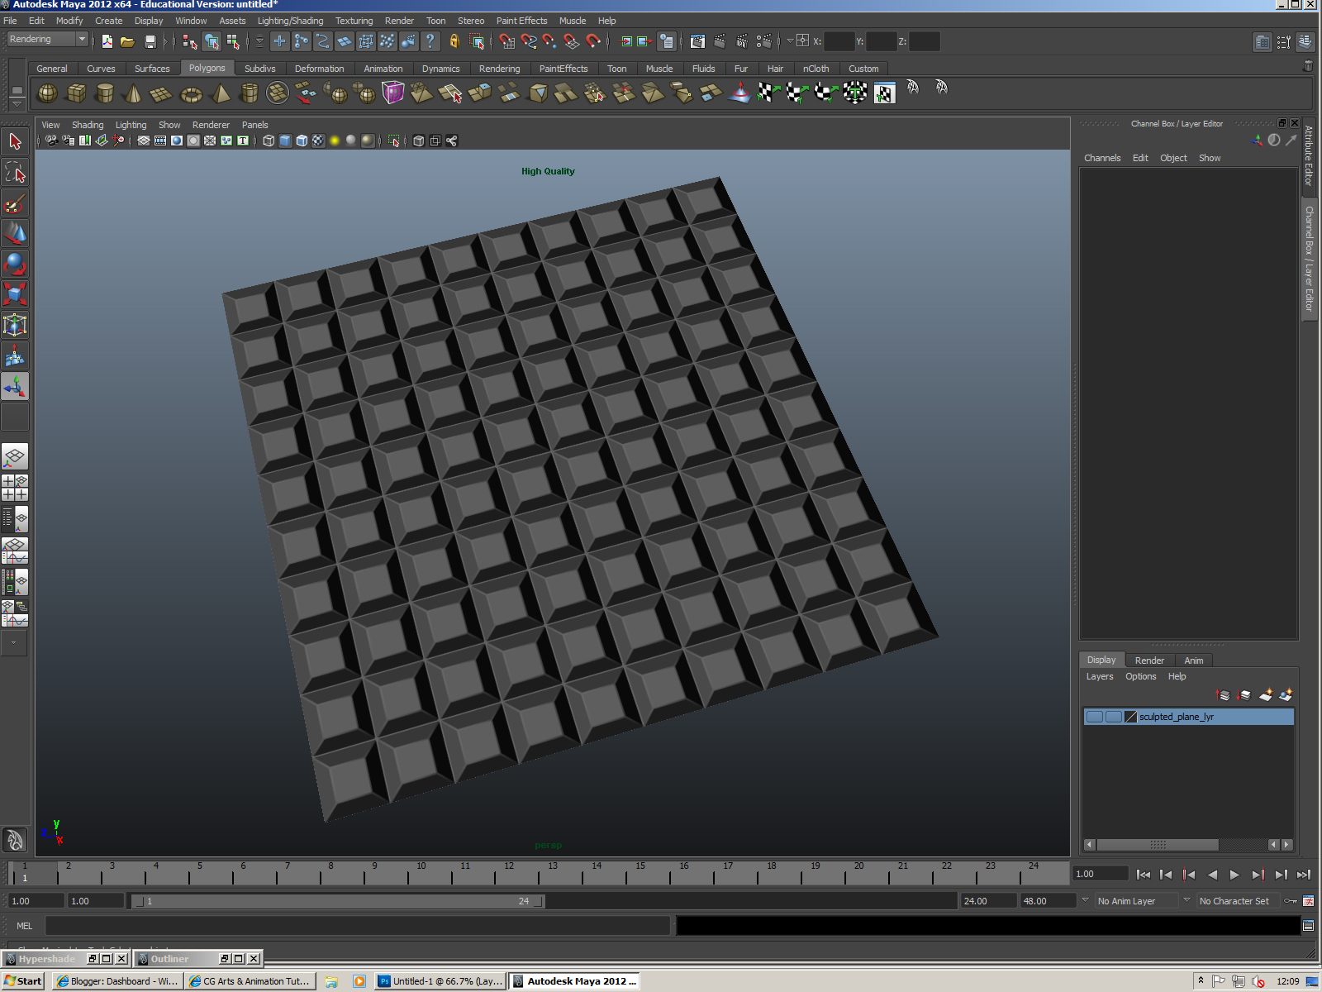Screen dimensions: 1322x992
Task: Switch to the Render tab in Layer Editor
Action: (x=1149, y=660)
